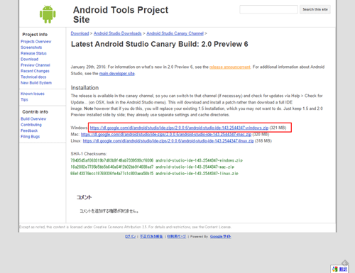Download the Linux android-studio-ide zip link
This screenshot has width=355, height=273.
coord(168,141)
